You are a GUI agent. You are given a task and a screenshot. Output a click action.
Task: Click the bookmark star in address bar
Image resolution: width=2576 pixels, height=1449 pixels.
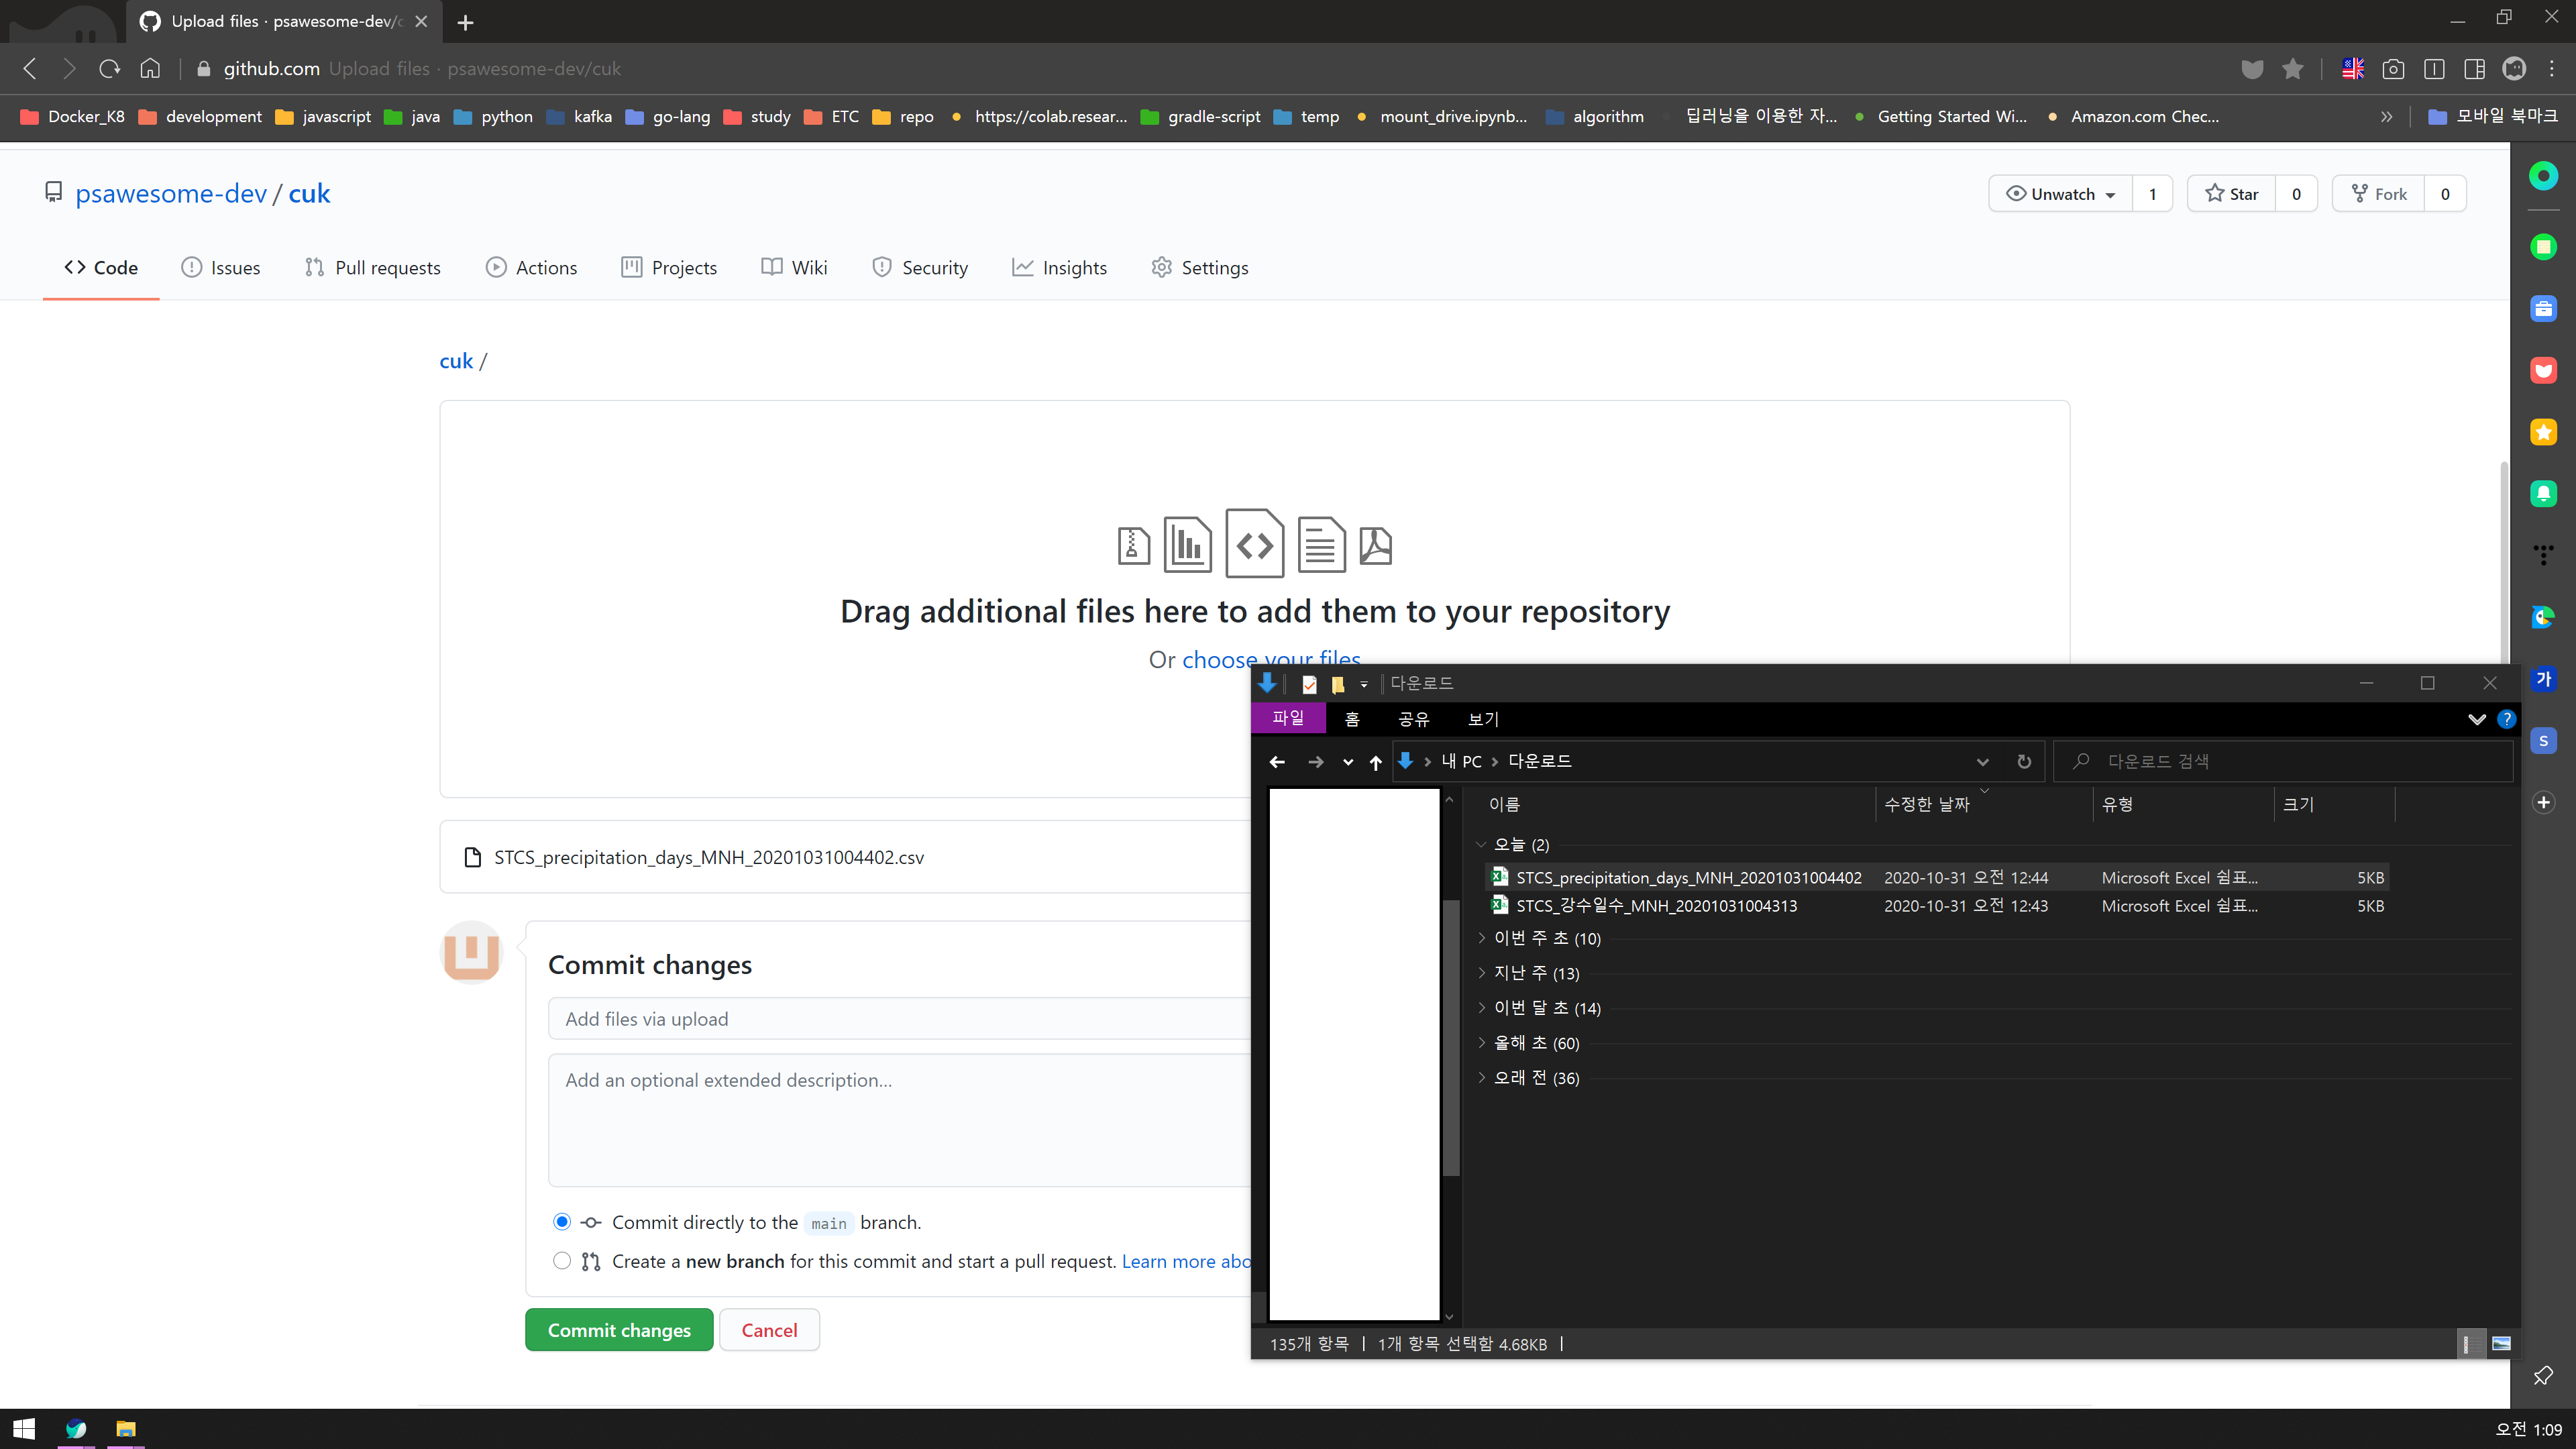2292,68
